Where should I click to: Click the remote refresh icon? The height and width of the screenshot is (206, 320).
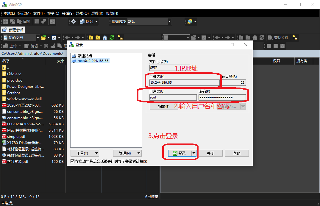(262, 38)
